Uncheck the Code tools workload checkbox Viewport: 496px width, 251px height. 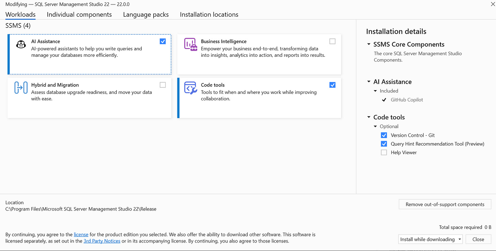(x=332, y=85)
